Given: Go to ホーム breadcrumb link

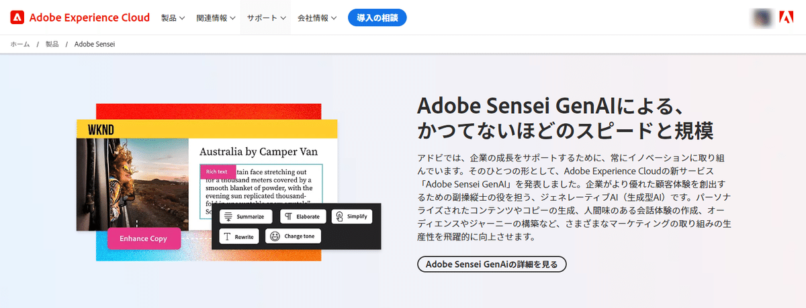Looking at the screenshot, I should point(20,44).
